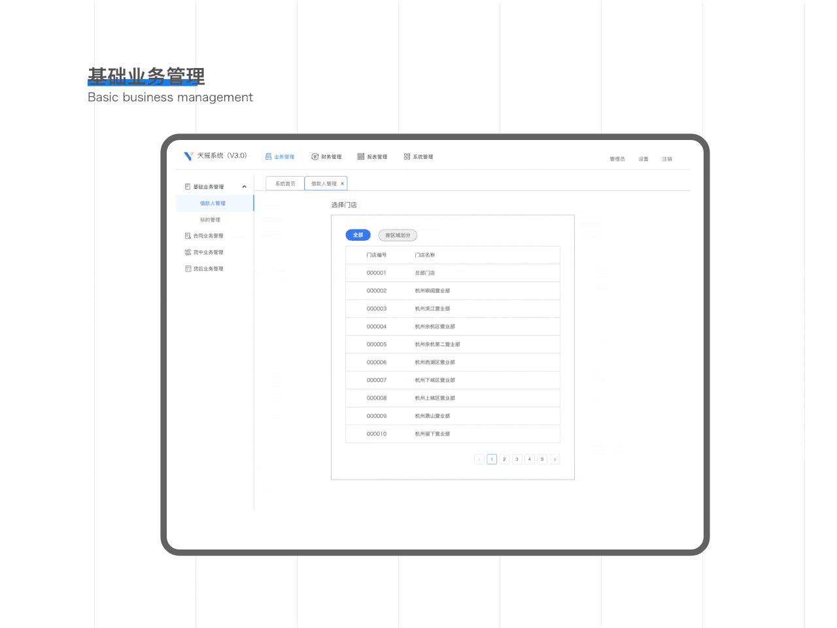Image resolution: width=837 pixels, height=628 pixels.
Task: Go to next page arrow
Action: [x=555, y=459]
